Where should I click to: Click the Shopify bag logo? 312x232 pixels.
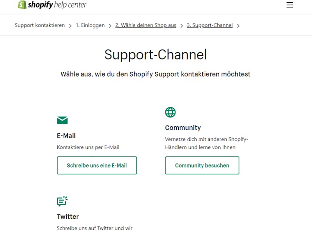click(22, 4)
